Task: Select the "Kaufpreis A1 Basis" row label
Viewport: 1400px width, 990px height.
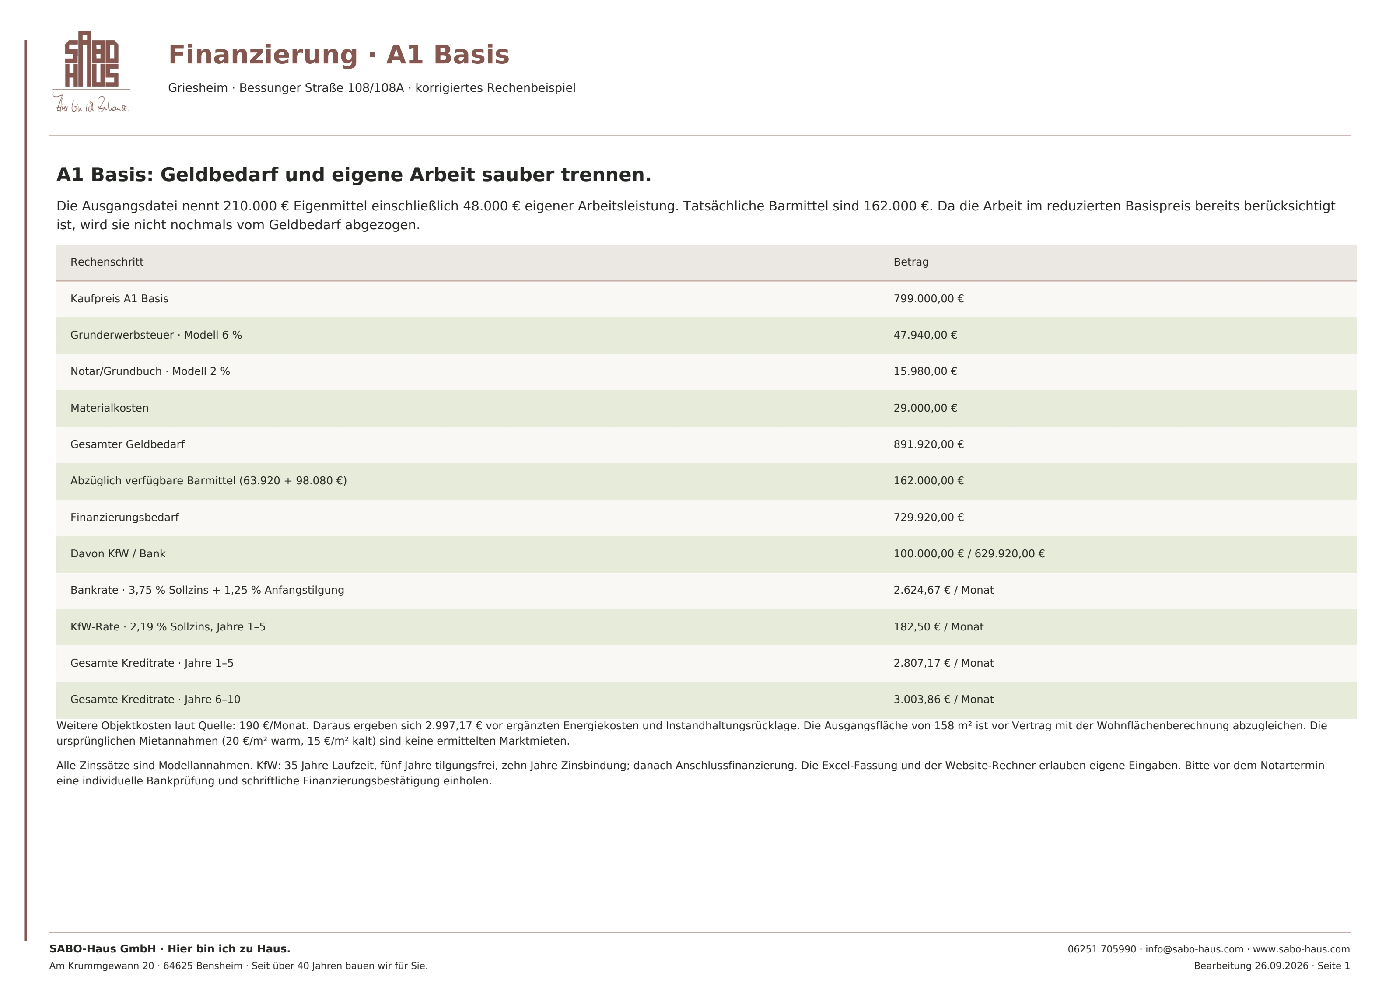Action: click(119, 299)
